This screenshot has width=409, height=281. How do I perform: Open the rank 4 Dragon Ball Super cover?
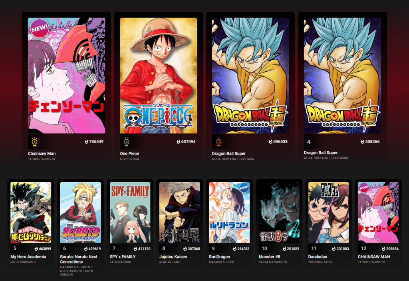click(x=342, y=76)
